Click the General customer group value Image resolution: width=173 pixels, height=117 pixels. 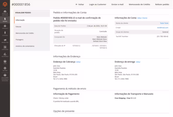click(x=165, y=32)
